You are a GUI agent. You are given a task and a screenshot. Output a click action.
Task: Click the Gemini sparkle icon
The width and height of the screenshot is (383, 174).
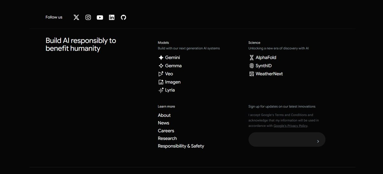coord(161,58)
